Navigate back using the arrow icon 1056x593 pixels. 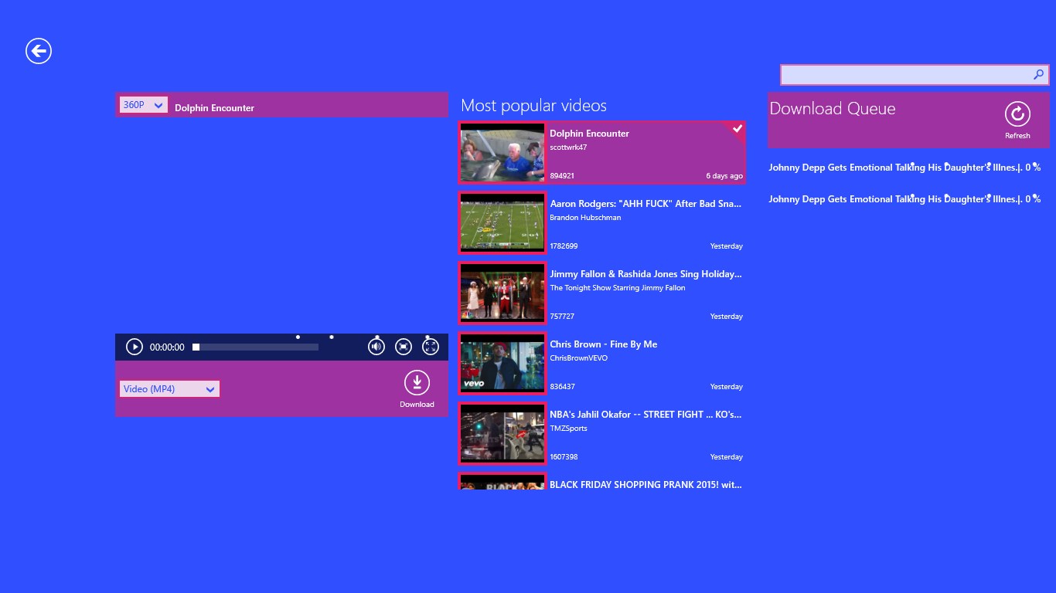(x=38, y=50)
